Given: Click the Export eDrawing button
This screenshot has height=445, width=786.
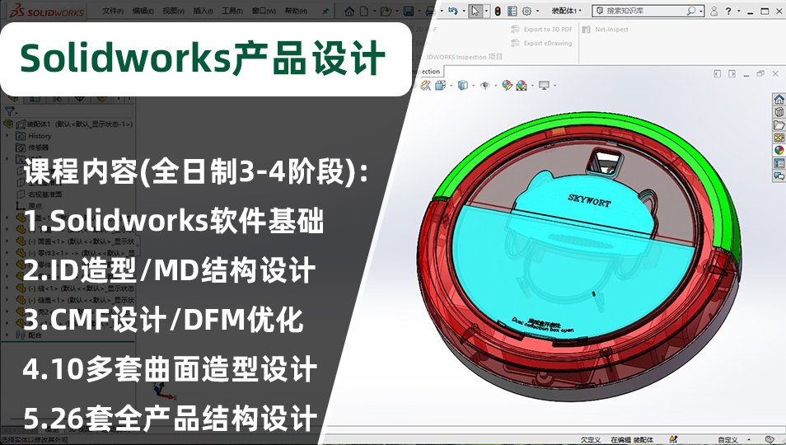Looking at the screenshot, I should point(541,43).
